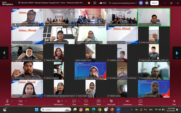Open Host tools shield icon
181x113 pixels.
pyautogui.click(x=111, y=101)
